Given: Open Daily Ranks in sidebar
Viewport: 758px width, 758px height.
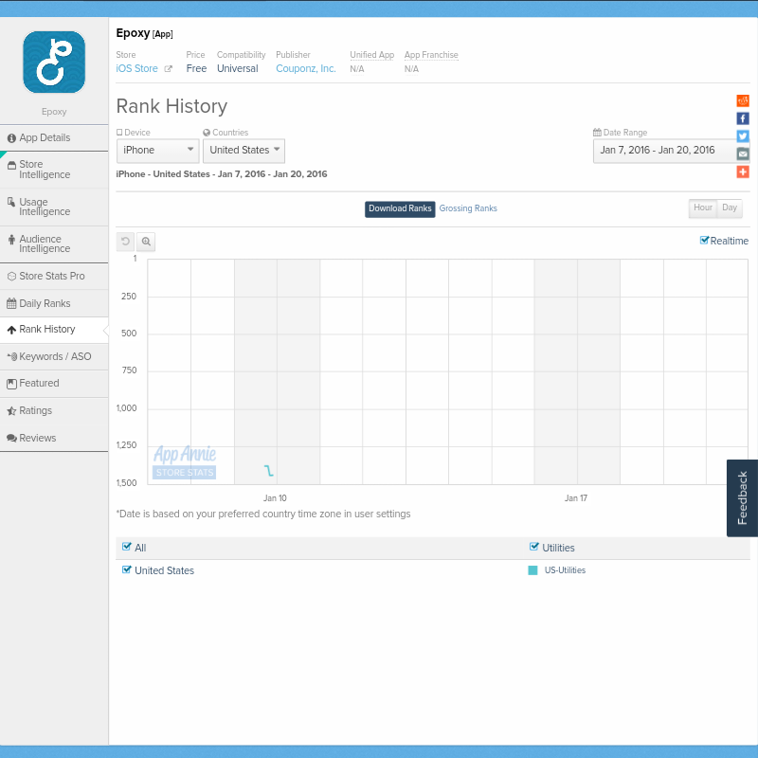Looking at the screenshot, I should 54,303.
